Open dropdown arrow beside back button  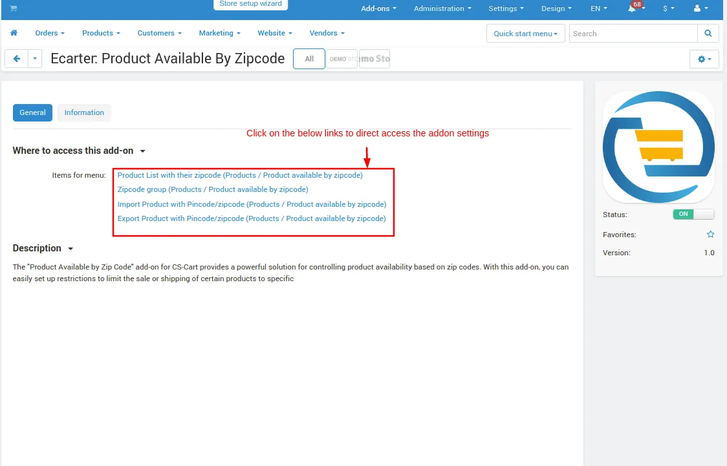(35, 59)
